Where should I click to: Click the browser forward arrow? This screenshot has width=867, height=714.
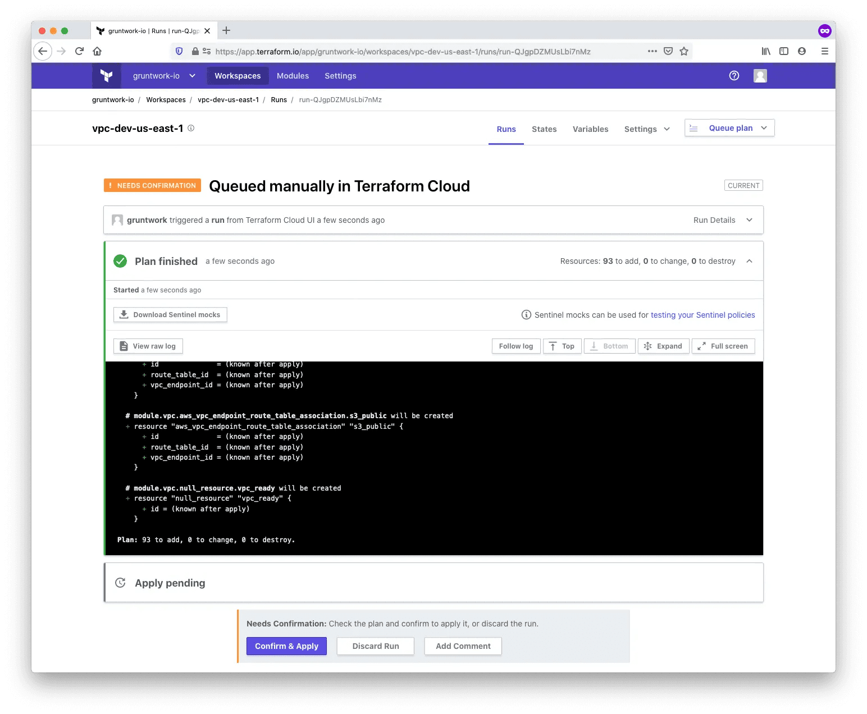(x=62, y=51)
